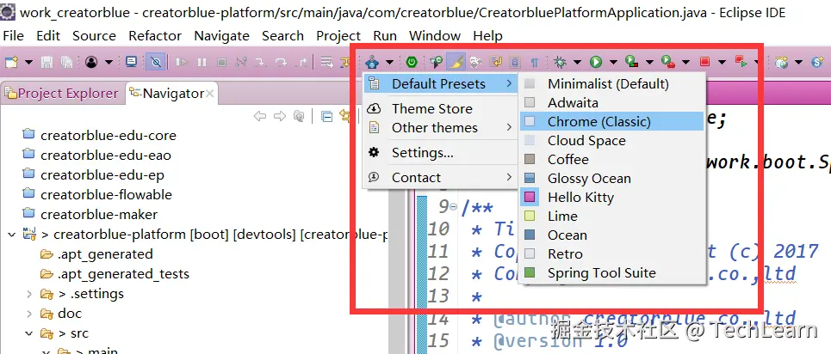Image resolution: width=831 pixels, height=354 pixels.
Task: Click the globe new server icon
Action: coord(781,63)
